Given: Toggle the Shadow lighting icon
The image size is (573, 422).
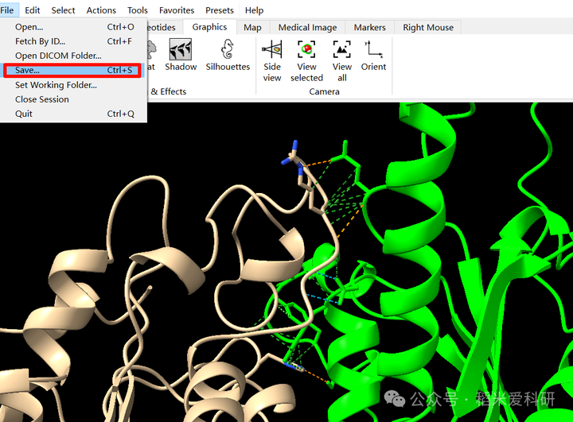Looking at the screenshot, I should click(x=181, y=50).
